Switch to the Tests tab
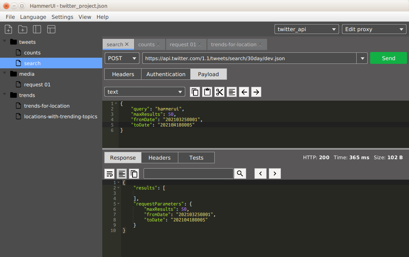This screenshot has height=257, width=409. 196,158
